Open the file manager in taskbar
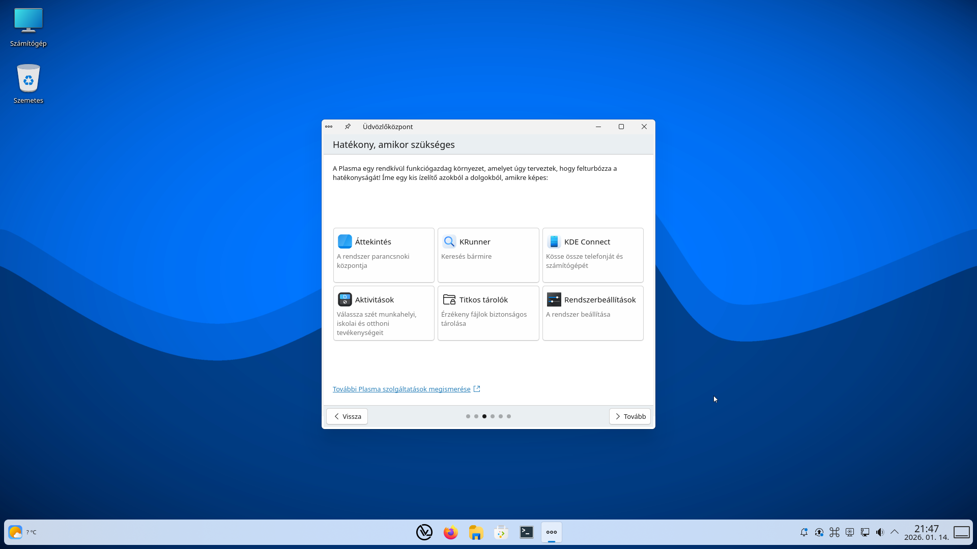977x549 pixels. (476, 532)
